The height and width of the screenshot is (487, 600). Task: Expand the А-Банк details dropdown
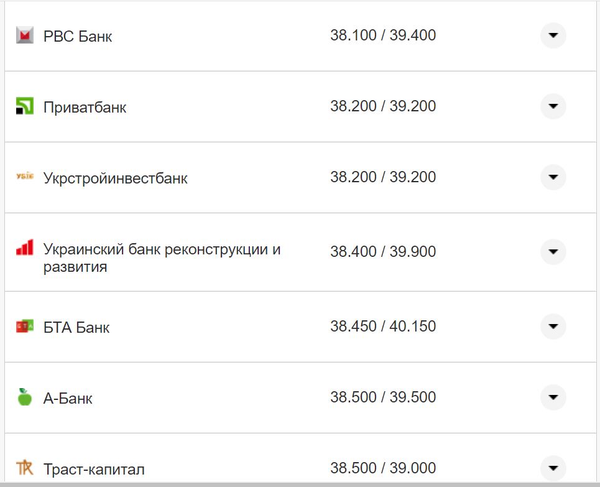click(552, 397)
